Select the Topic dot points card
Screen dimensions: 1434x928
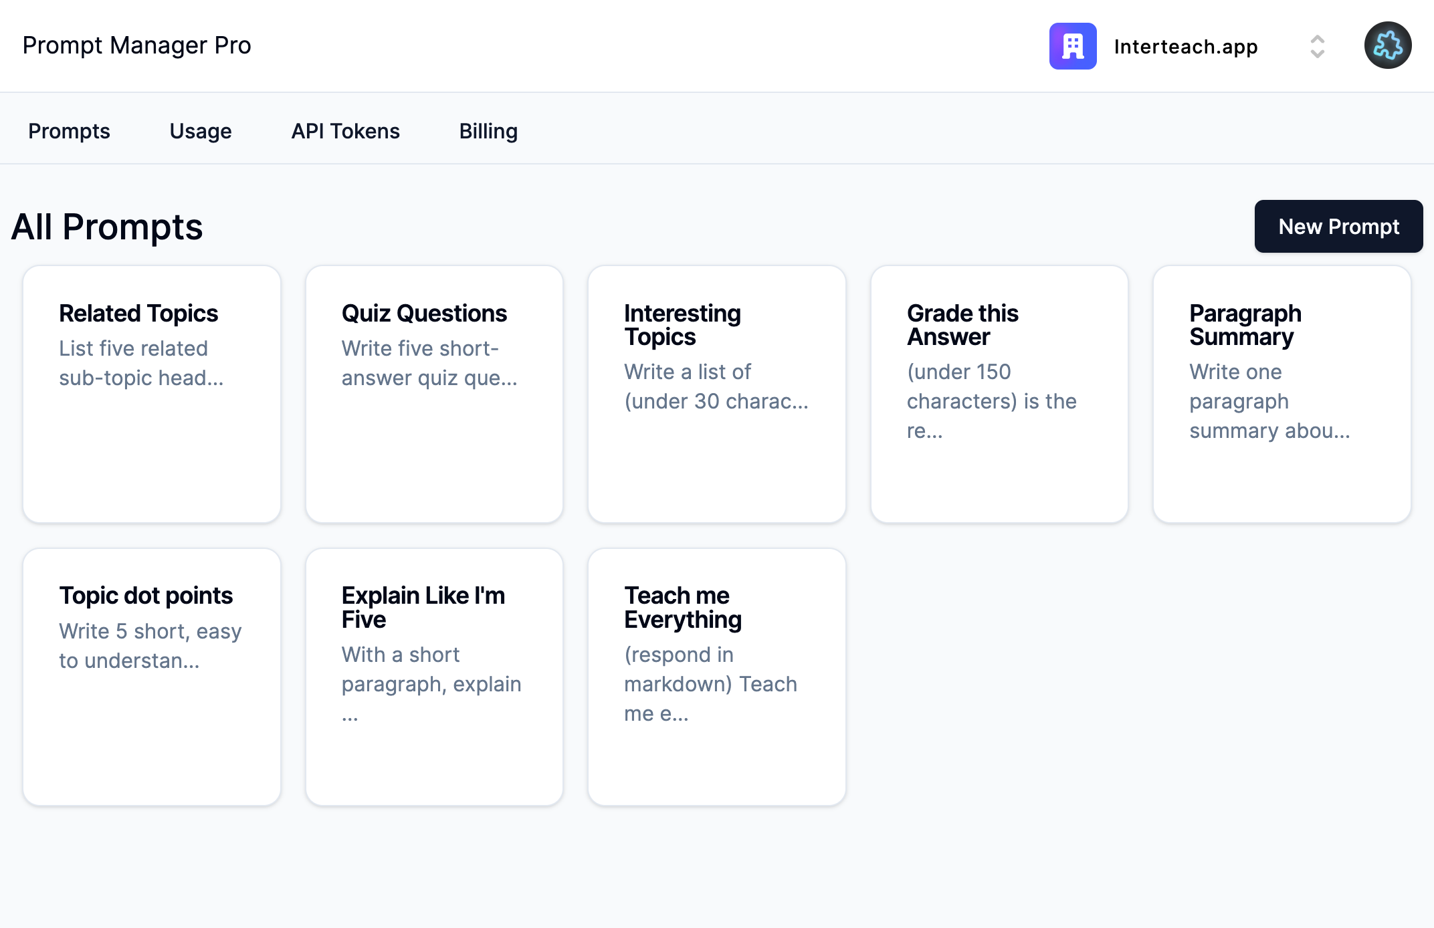(152, 677)
